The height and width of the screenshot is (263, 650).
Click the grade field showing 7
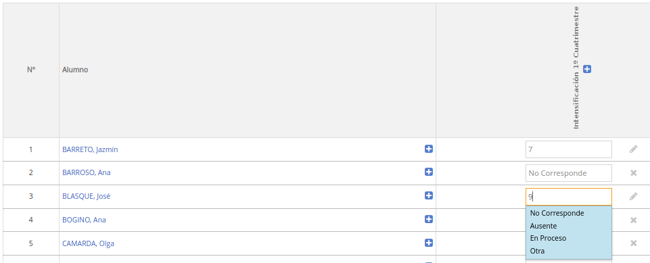tap(568, 149)
